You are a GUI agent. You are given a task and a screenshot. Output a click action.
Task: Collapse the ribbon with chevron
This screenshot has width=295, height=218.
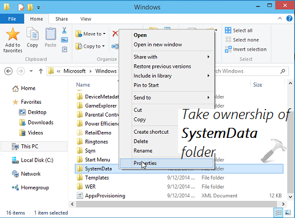tap(280, 18)
